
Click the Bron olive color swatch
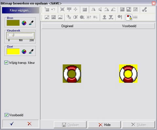point(13,23)
